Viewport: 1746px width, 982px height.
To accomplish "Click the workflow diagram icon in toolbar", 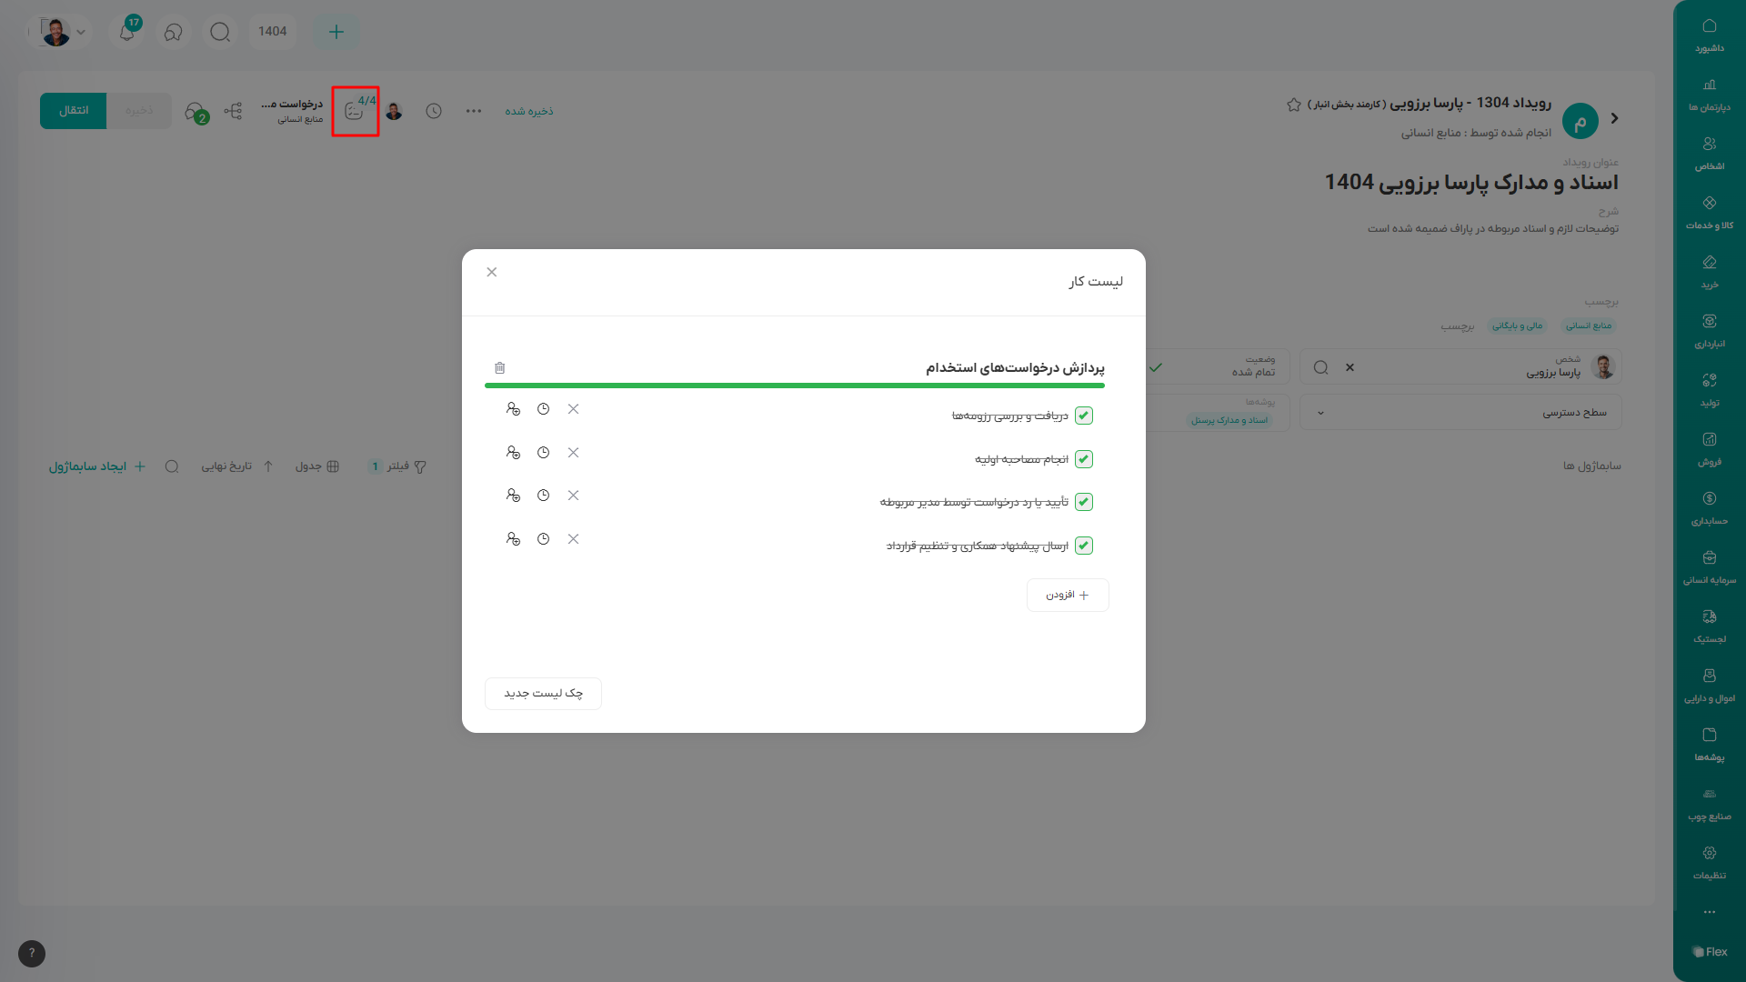I will click(x=233, y=111).
